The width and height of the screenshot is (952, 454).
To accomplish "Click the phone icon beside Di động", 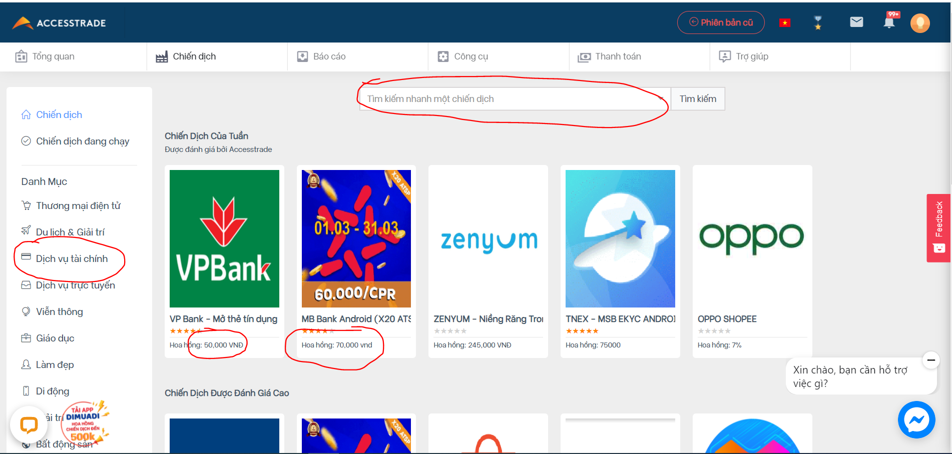I will point(26,390).
